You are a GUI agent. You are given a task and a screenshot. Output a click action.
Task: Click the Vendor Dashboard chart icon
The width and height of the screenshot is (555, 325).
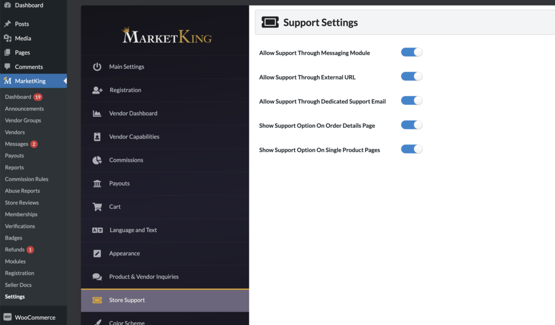97,114
